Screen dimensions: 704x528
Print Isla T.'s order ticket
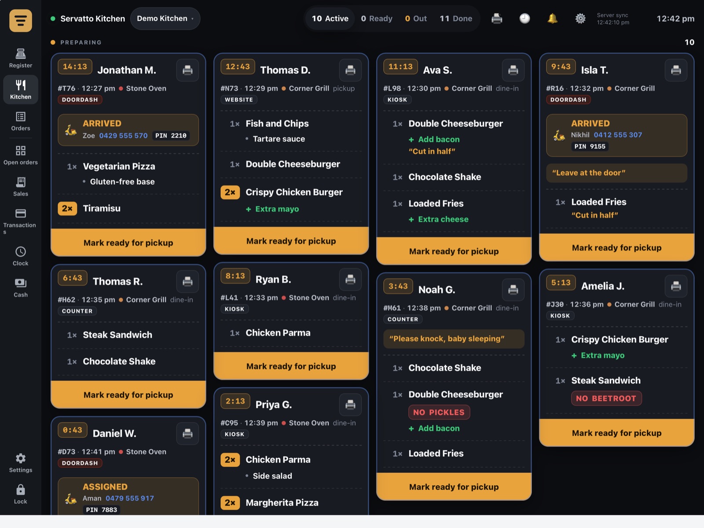676,70
